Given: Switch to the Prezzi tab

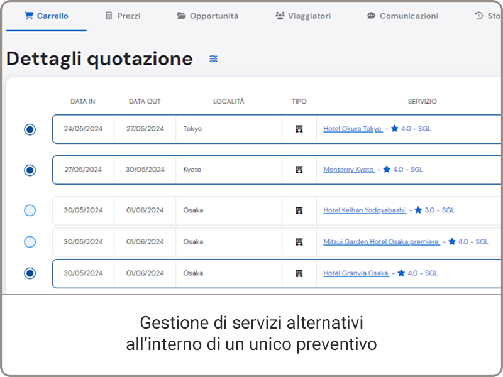Looking at the screenshot, I should pos(123,16).
